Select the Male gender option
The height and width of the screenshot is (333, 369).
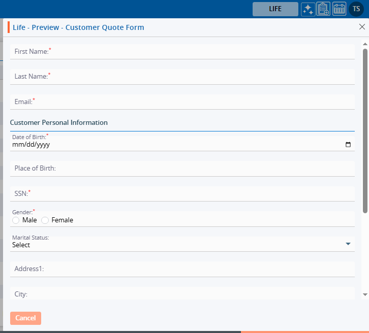16,220
